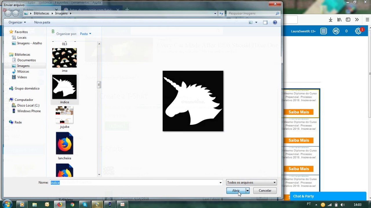Click the Windows Start orb

[x=7, y=204]
